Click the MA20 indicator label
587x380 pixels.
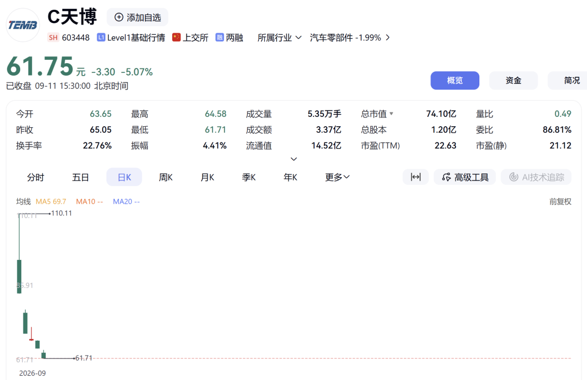click(x=126, y=202)
